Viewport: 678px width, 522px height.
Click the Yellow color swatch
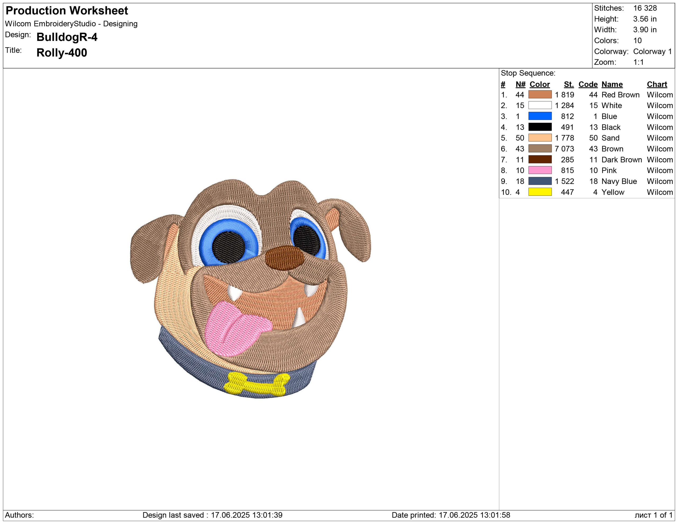pyautogui.click(x=540, y=192)
